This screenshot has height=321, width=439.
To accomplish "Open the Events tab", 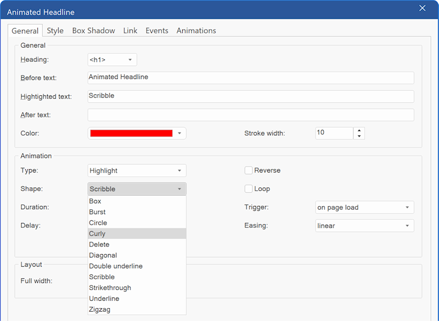I will coord(156,31).
